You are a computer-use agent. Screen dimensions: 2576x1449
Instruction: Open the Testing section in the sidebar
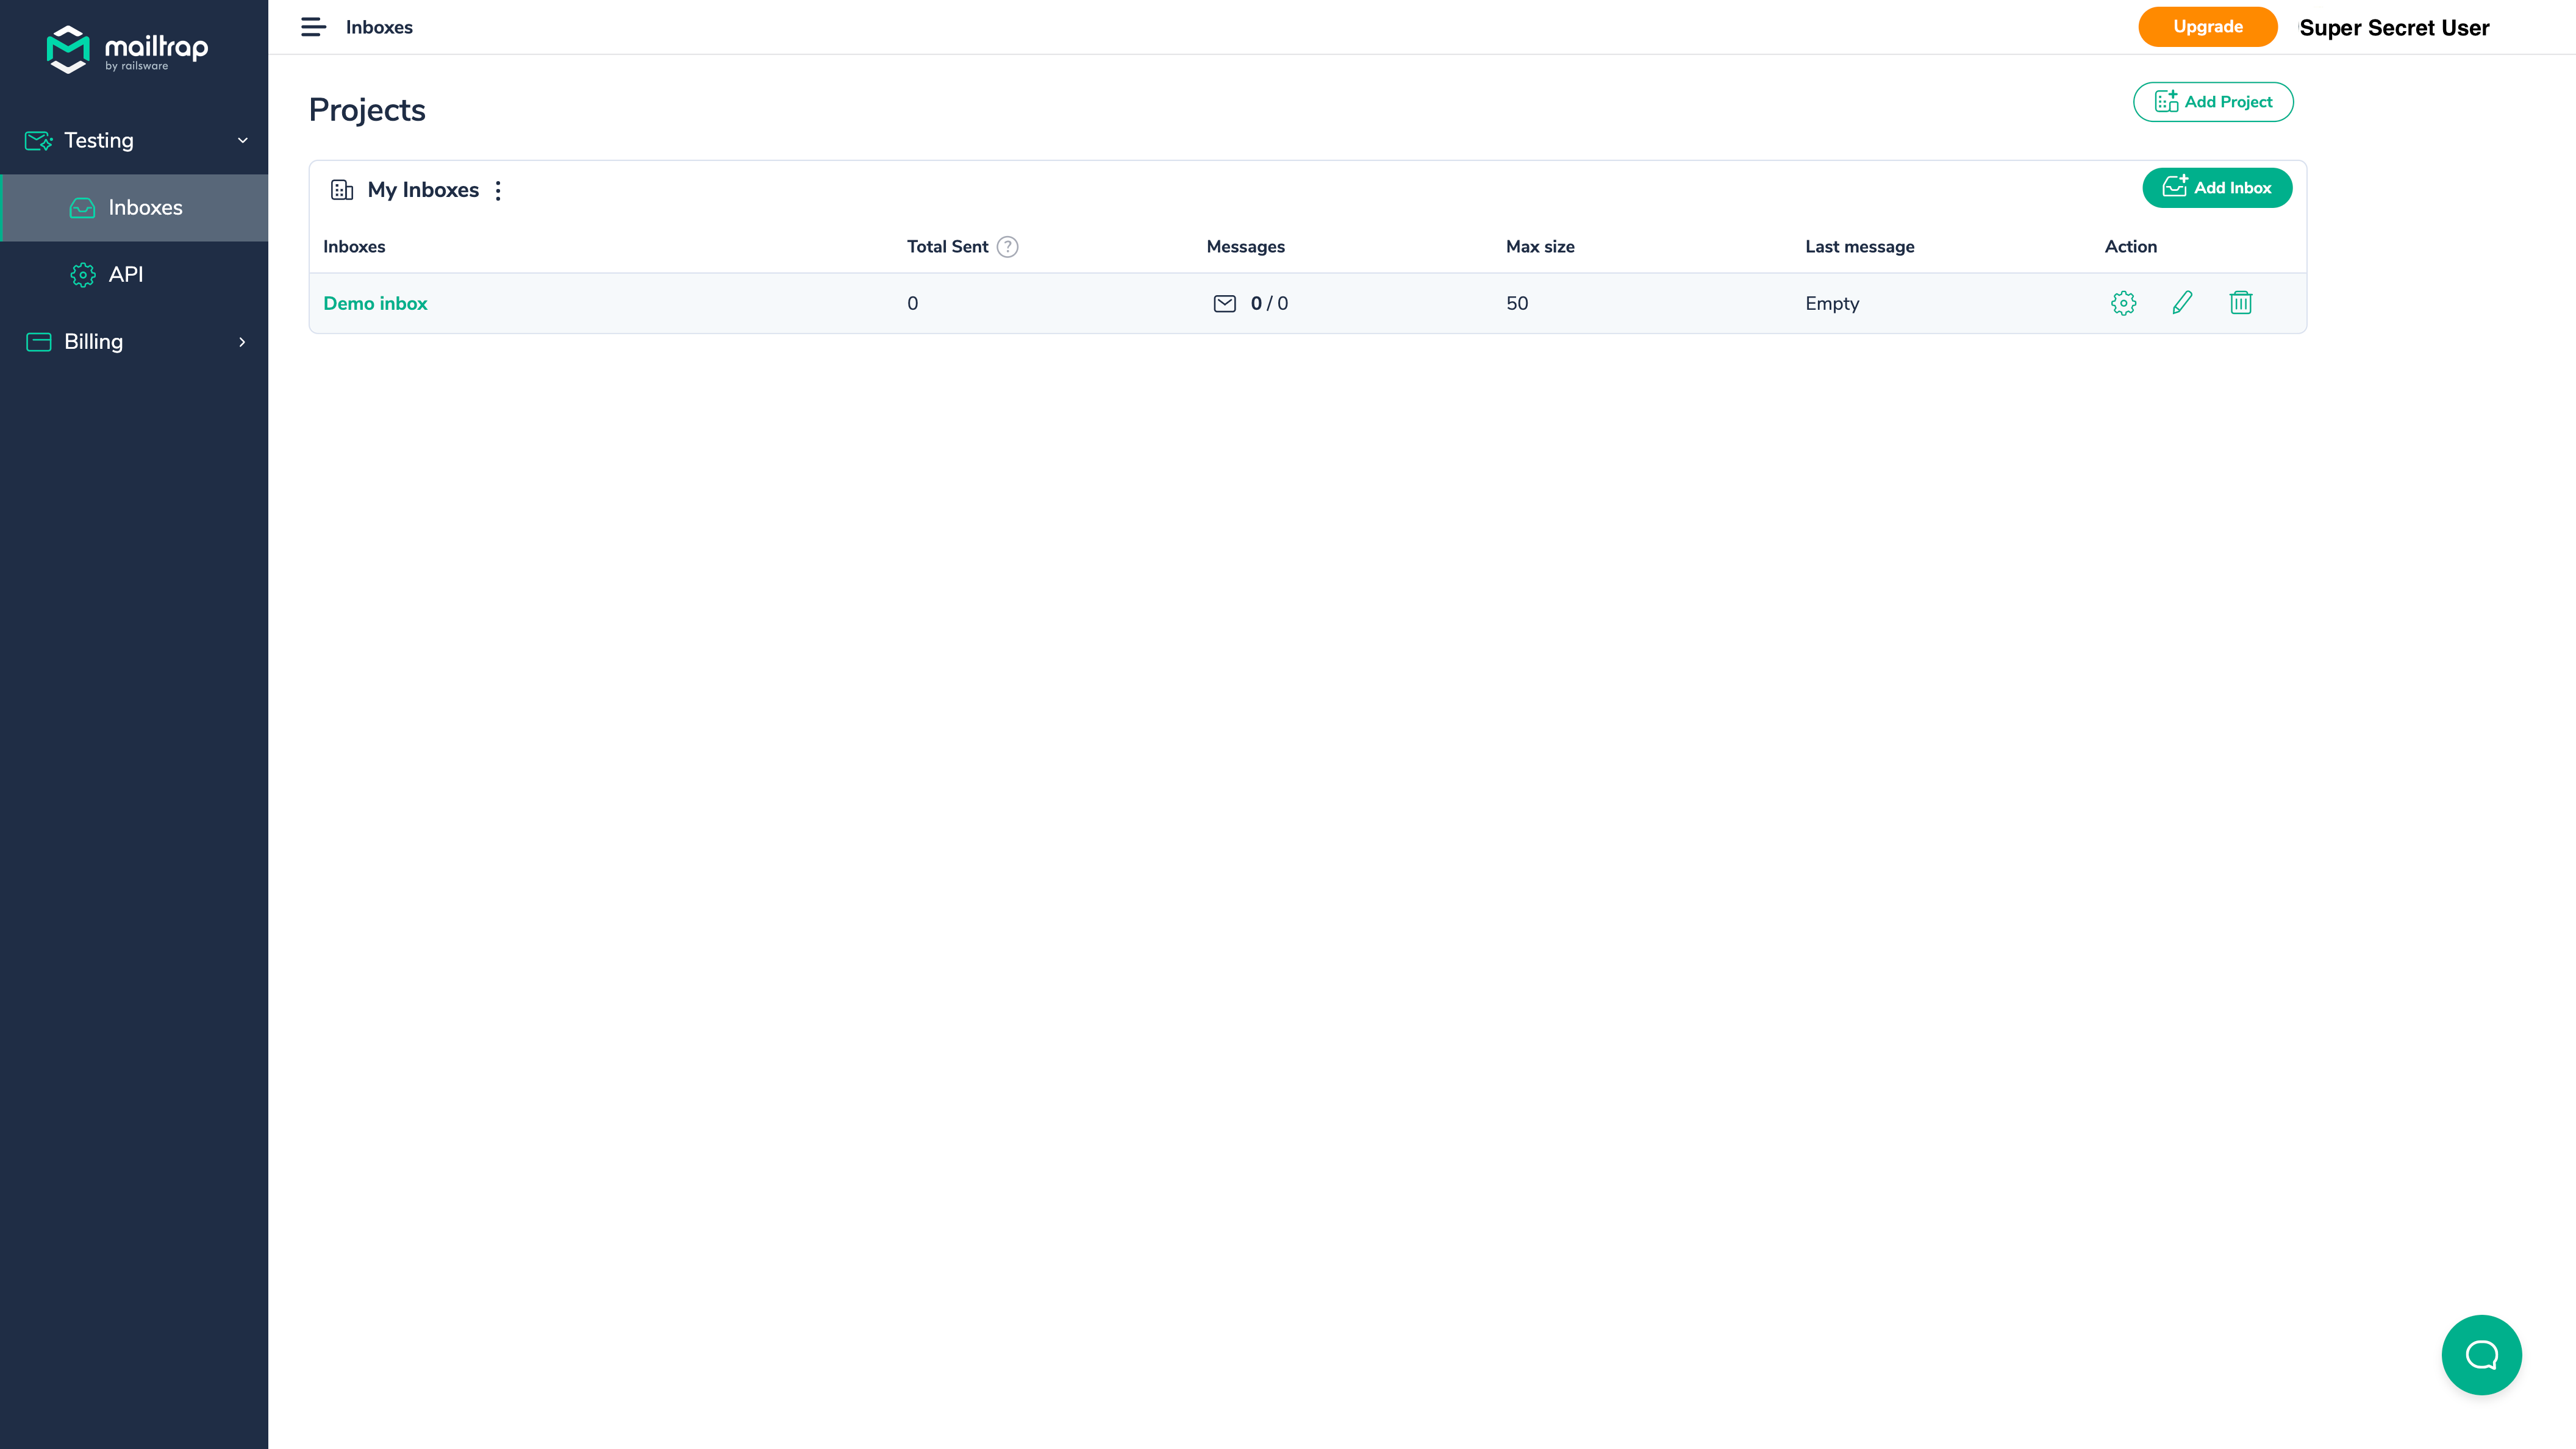134,141
